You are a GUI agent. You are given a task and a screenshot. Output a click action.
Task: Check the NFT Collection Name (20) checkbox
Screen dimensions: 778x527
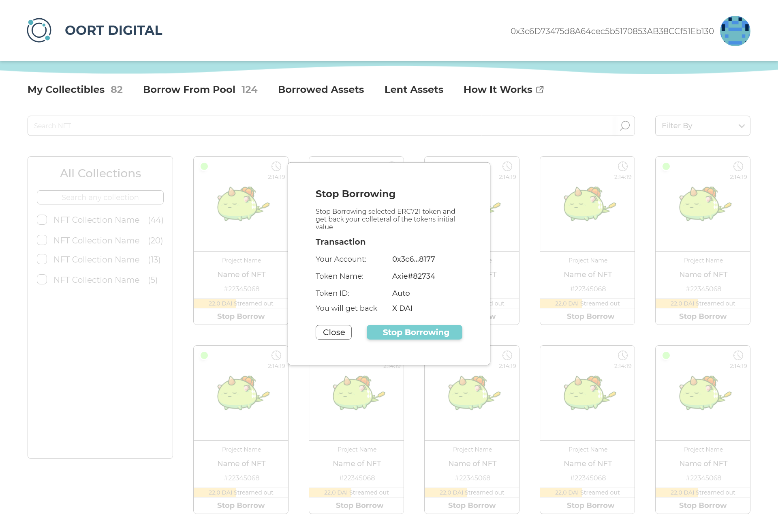(x=42, y=240)
